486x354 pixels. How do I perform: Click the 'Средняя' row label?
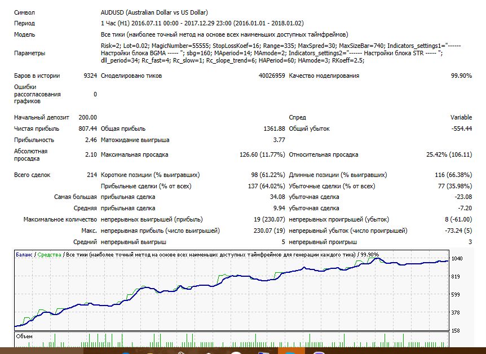85,209
